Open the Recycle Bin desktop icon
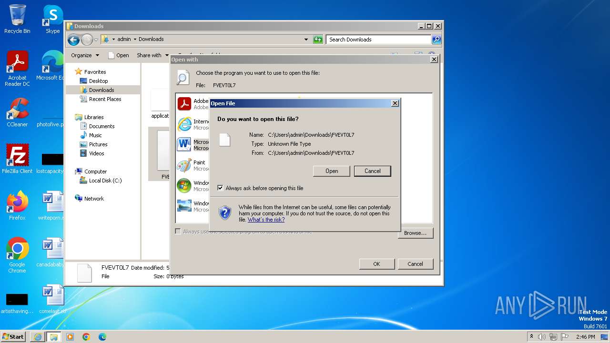Viewport: 610px width, 343px height. point(17,19)
